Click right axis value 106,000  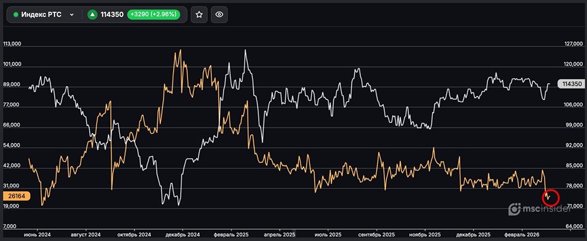[x=573, y=105]
